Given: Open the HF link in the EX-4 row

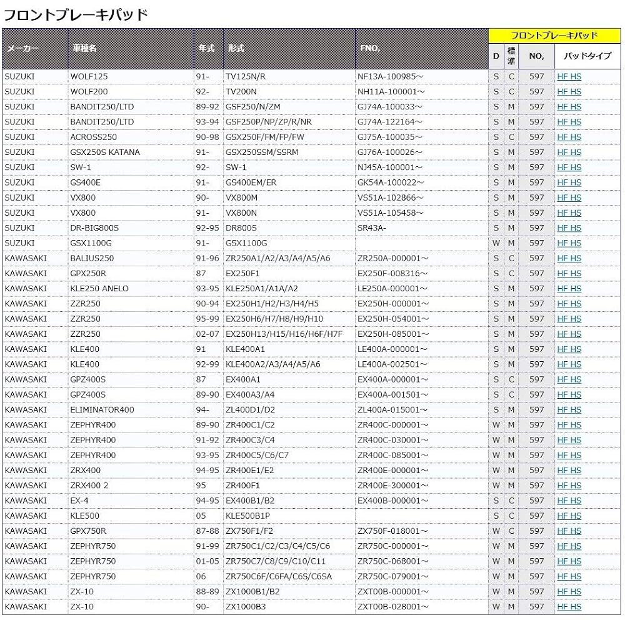Looking at the screenshot, I should coord(562,501).
